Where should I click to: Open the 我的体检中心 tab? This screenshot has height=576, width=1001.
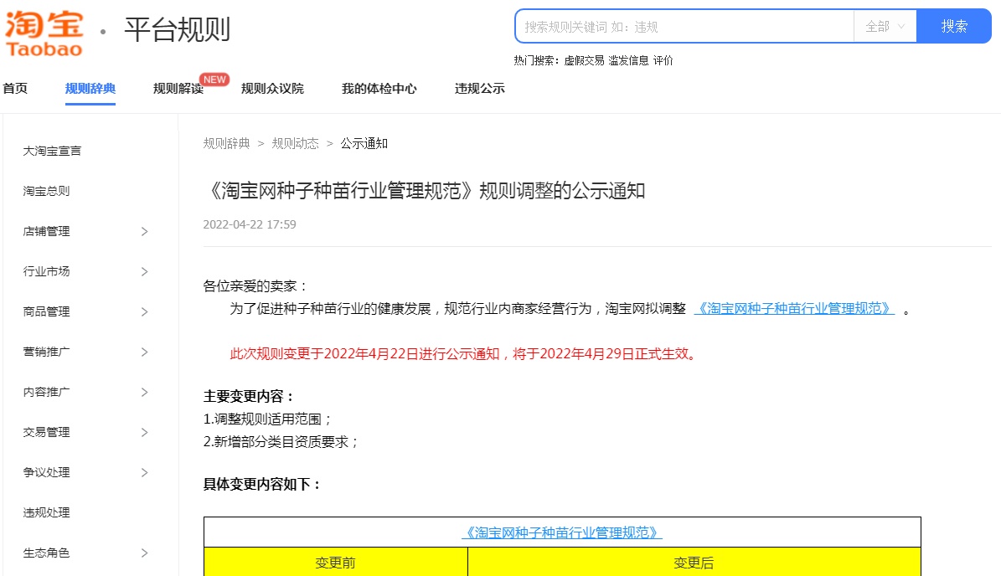point(379,89)
